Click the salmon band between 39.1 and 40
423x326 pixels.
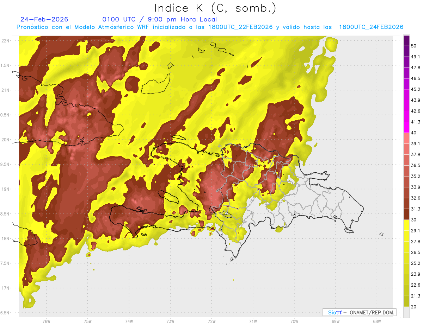click(406, 138)
